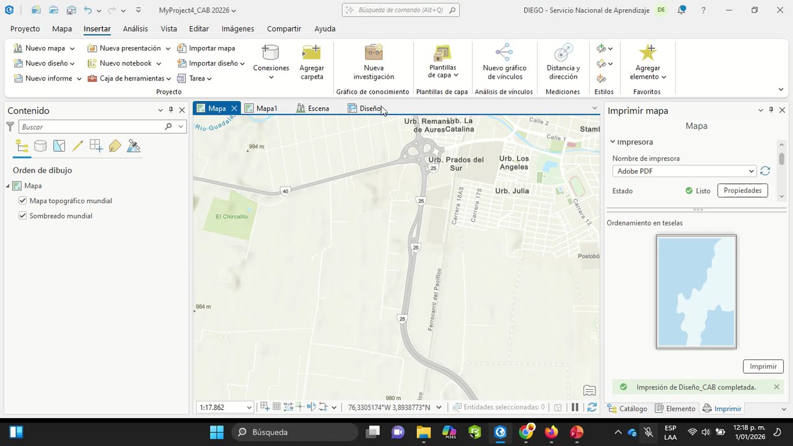Click the map refresh icon in status bar
793x446 pixels.
pos(592,407)
